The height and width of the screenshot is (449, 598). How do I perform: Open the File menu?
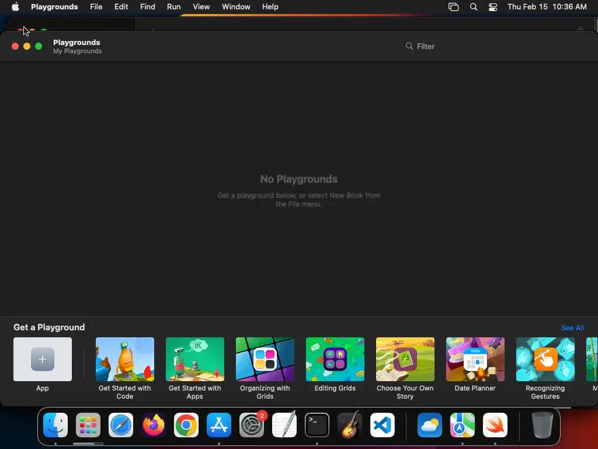[96, 6]
